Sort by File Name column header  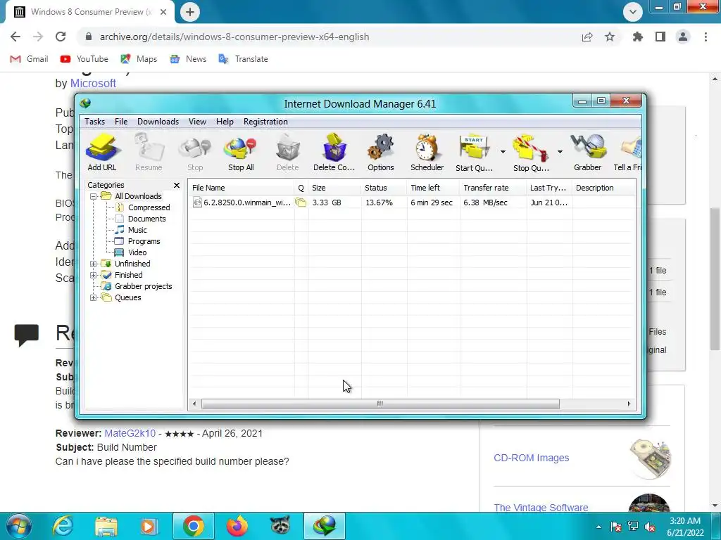242,188
